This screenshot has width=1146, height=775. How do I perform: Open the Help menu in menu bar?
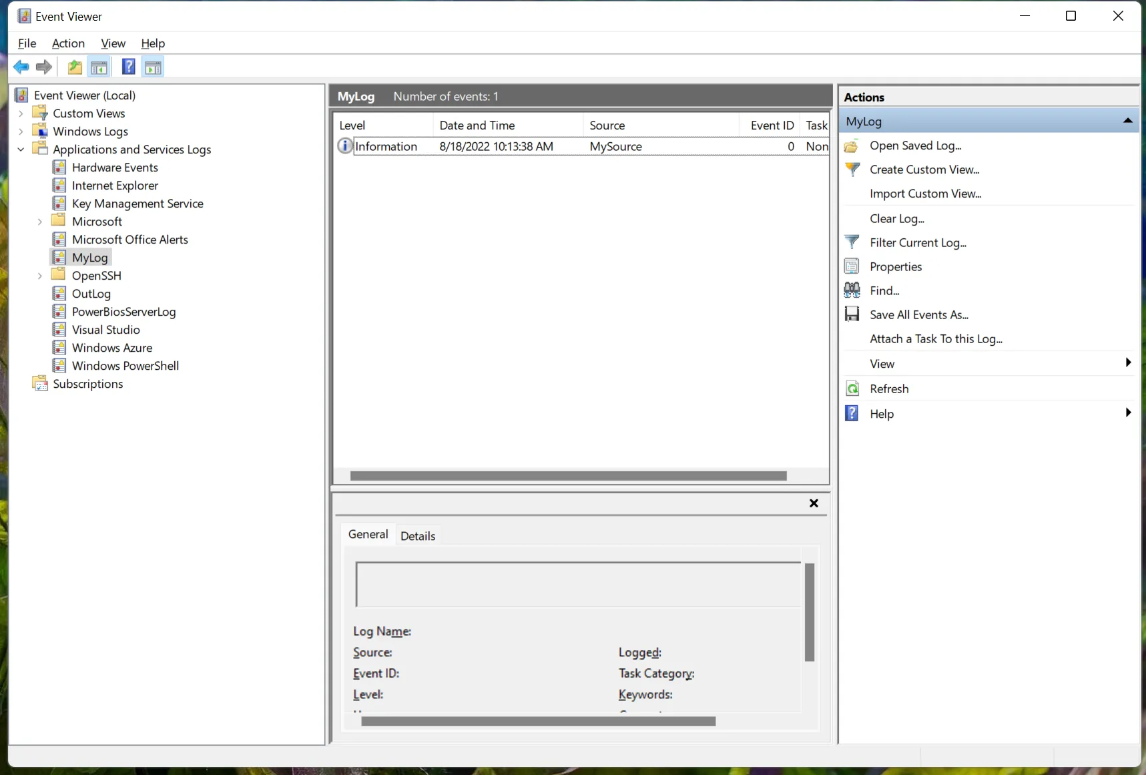[x=153, y=43]
